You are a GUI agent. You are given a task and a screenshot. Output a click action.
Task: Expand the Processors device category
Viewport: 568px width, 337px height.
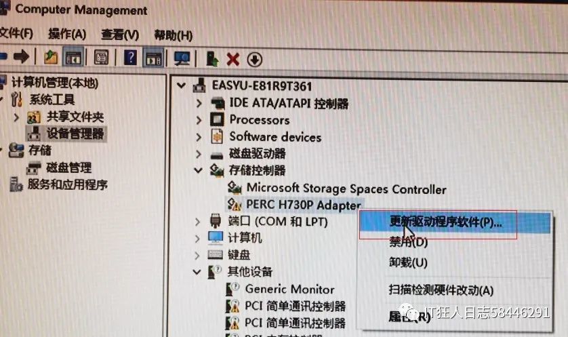[199, 119]
